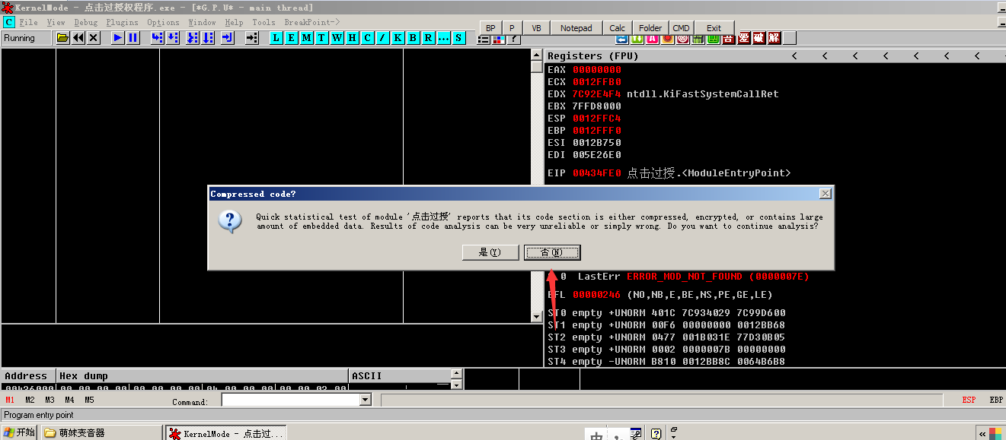Screen dimensions: 1006x440
Task: Launch Notepad from toolbar button
Action: [x=576, y=28]
